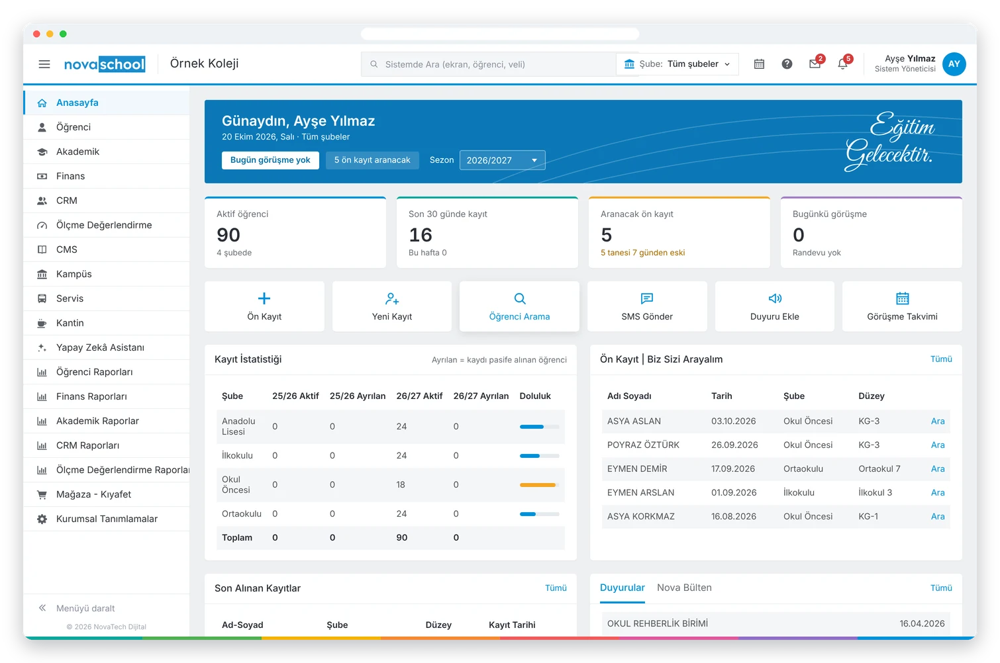Click the Ön Kayıt plus icon
The image size is (1000, 663).
[x=264, y=298]
